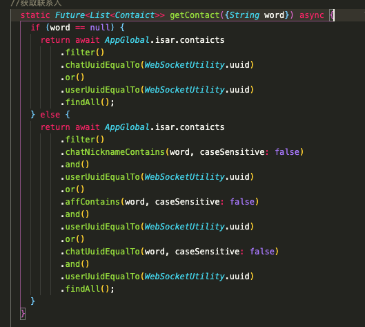Click 'caseSensitive' on the affContains line

[187, 202]
